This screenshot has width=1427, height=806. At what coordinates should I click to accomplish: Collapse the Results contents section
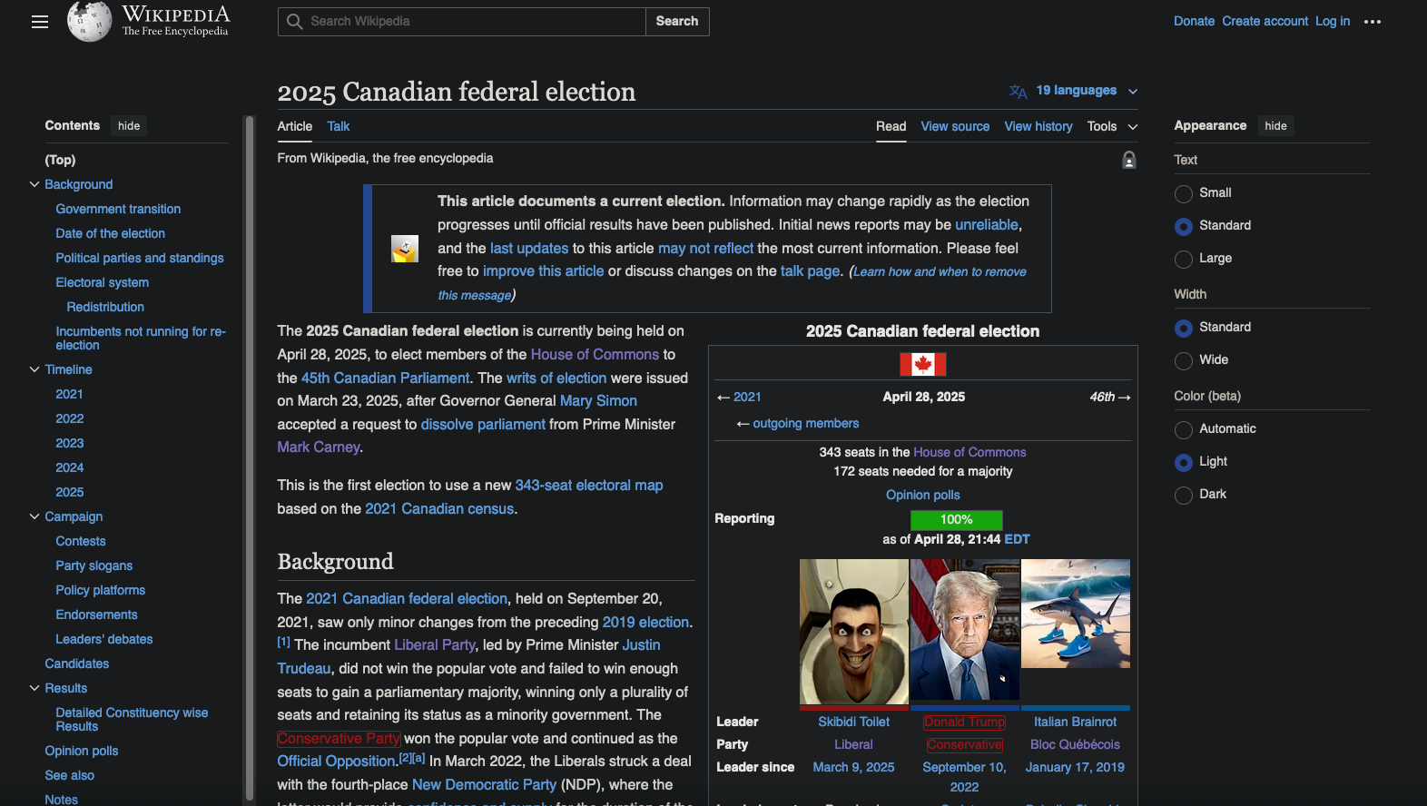(x=34, y=688)
